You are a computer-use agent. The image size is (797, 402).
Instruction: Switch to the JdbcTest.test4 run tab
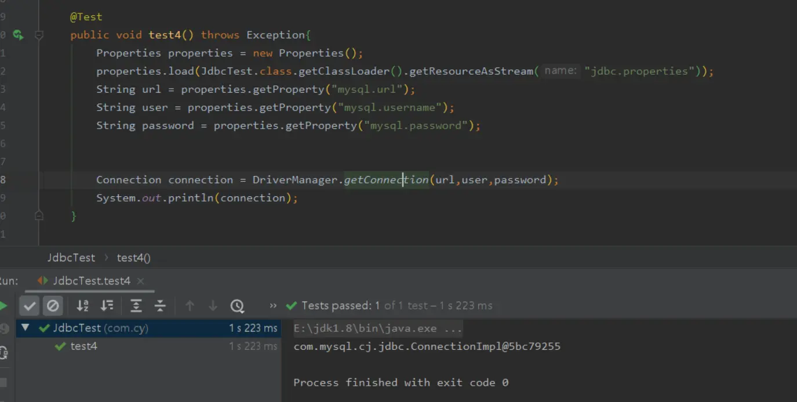pyautogui.click(x=91, y=281)
